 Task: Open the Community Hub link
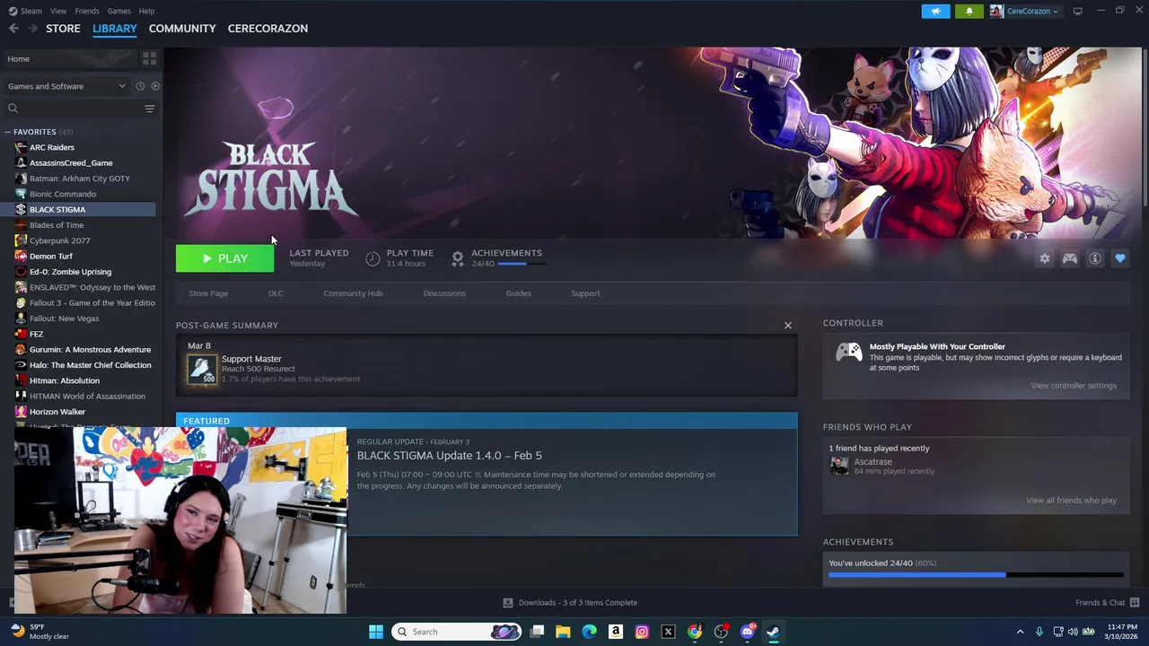[x=353, y=293]
